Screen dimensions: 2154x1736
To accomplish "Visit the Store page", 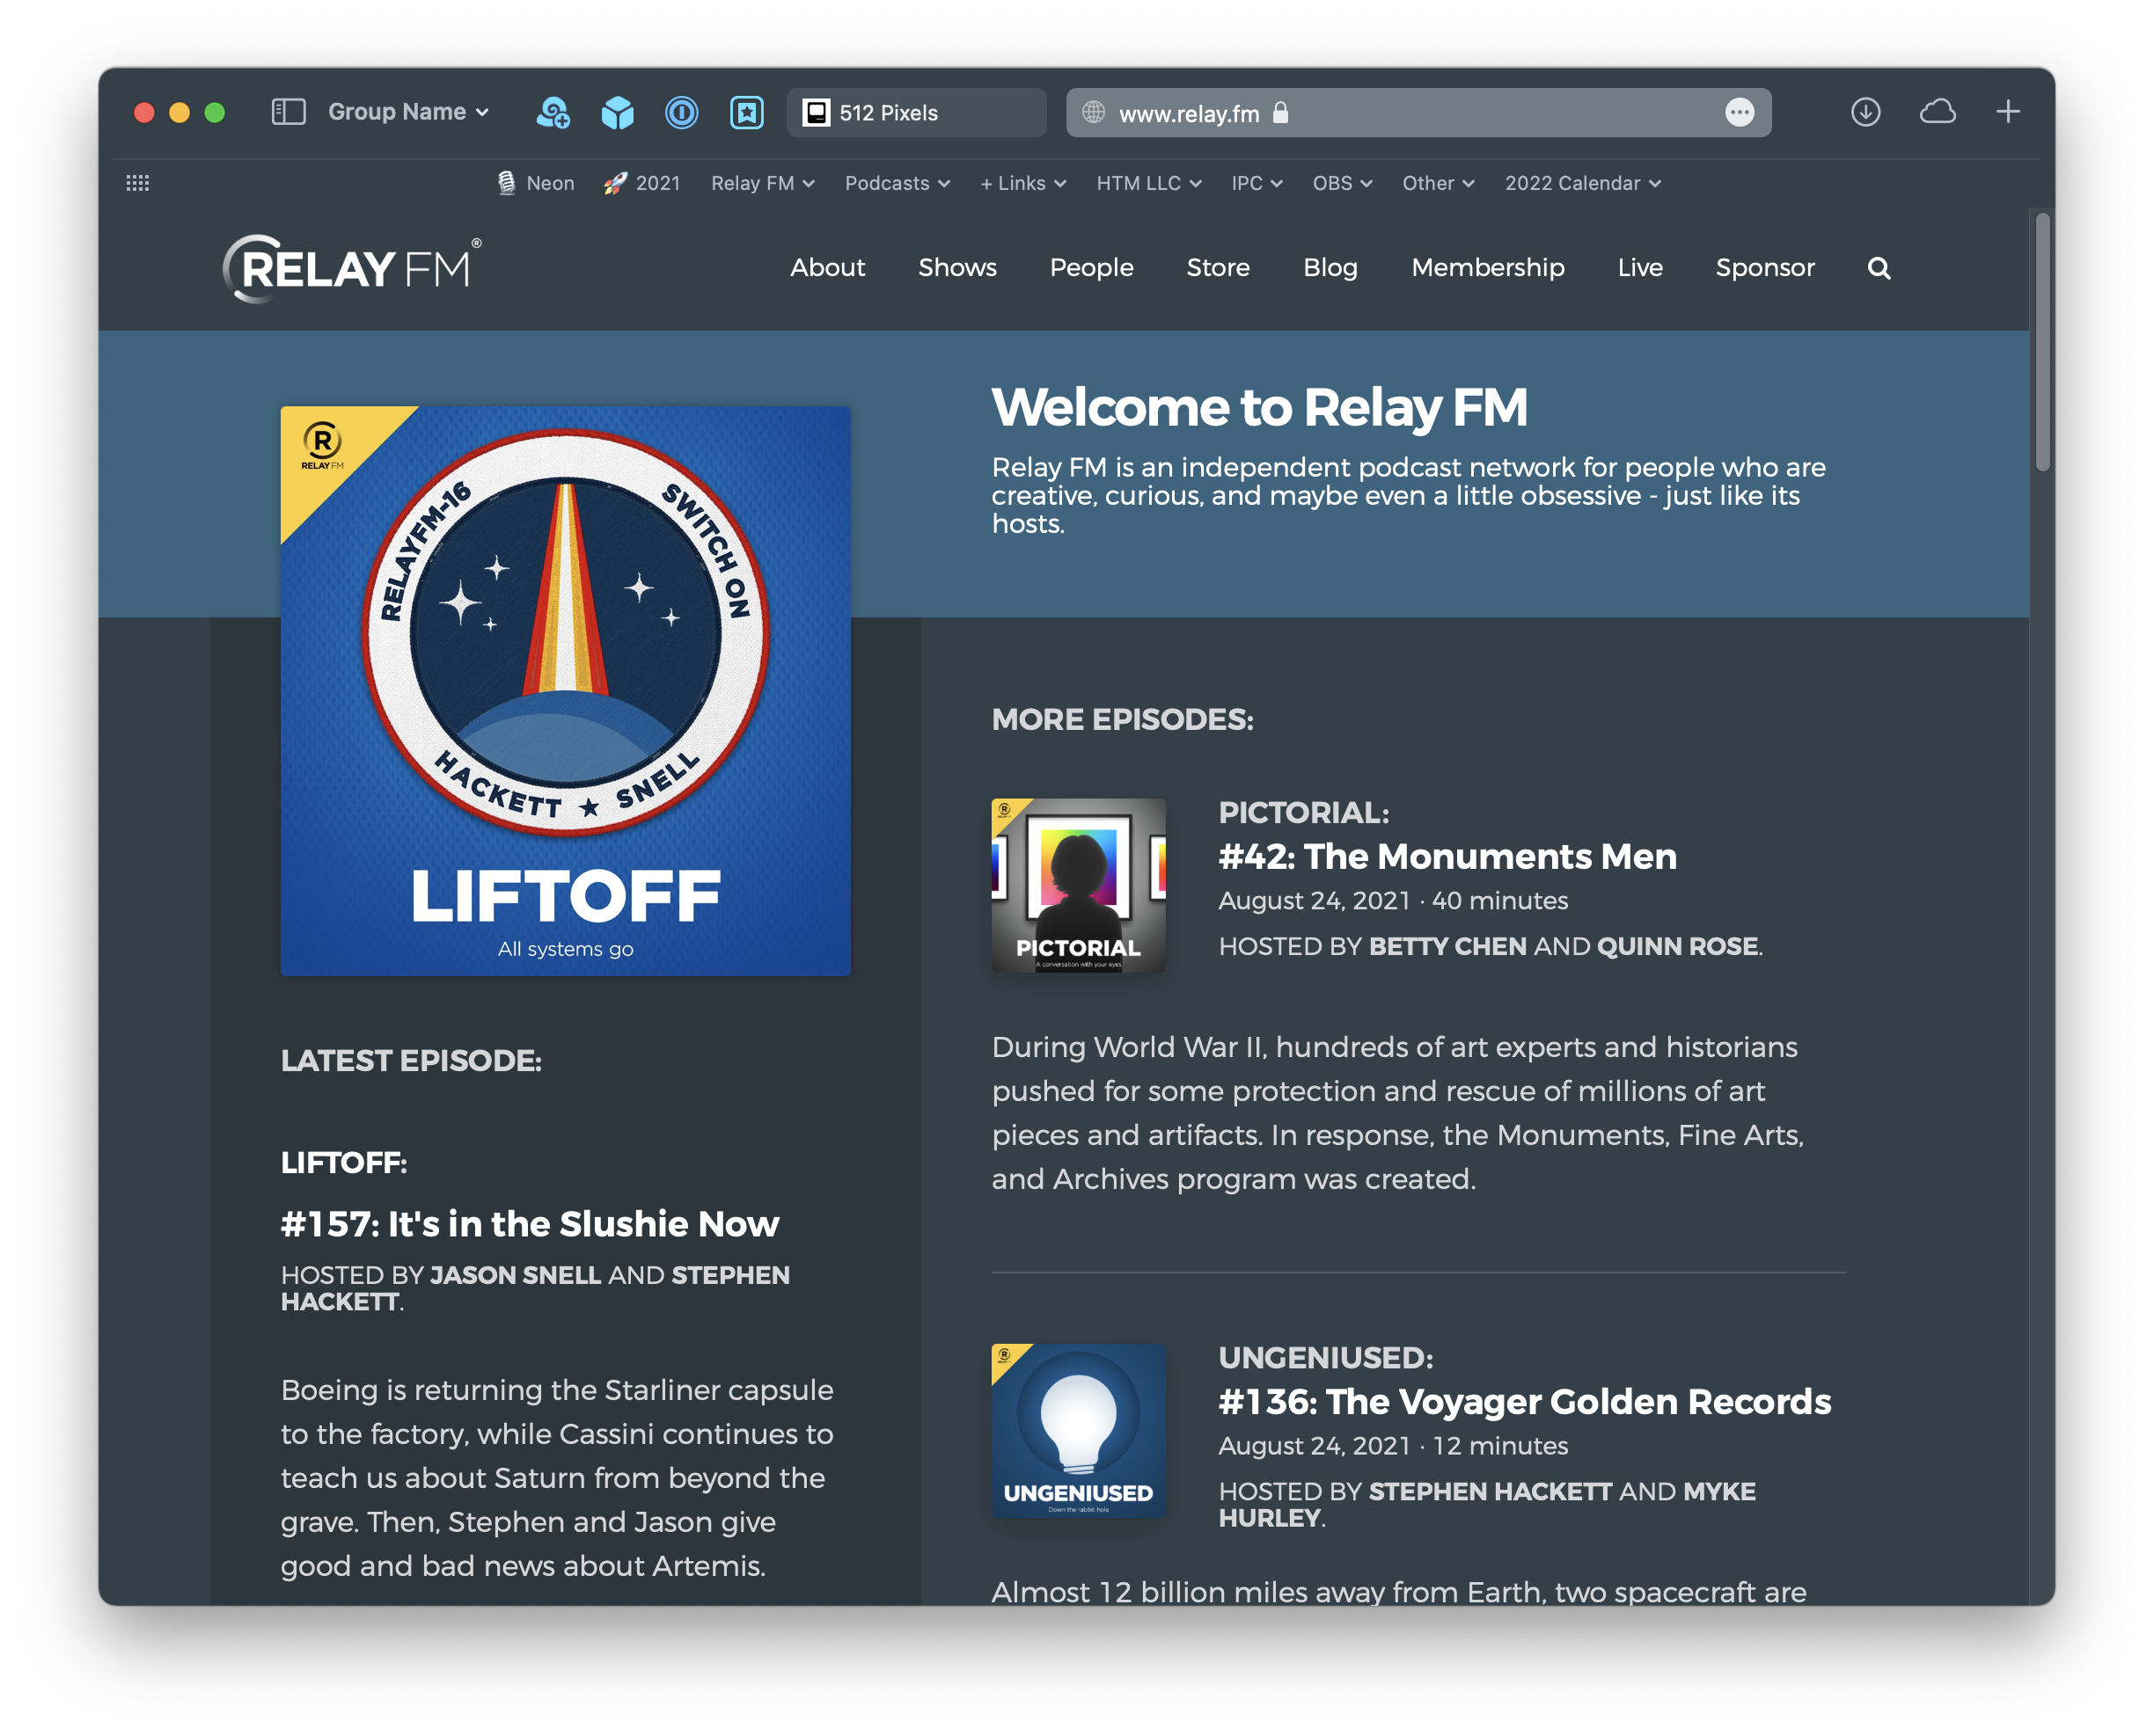I will pos(1218,268).
